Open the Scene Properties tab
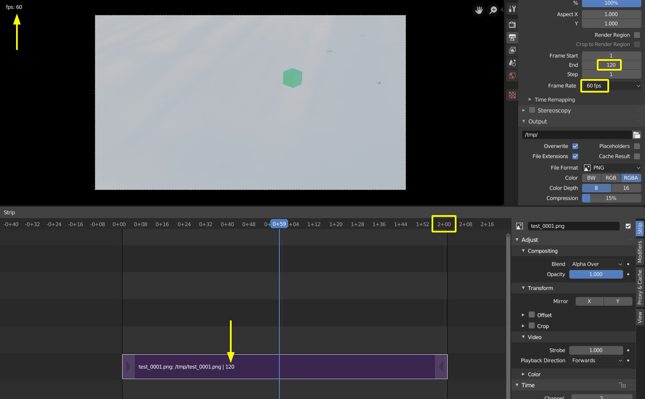645x399 pixels. (x=512, y=63)
